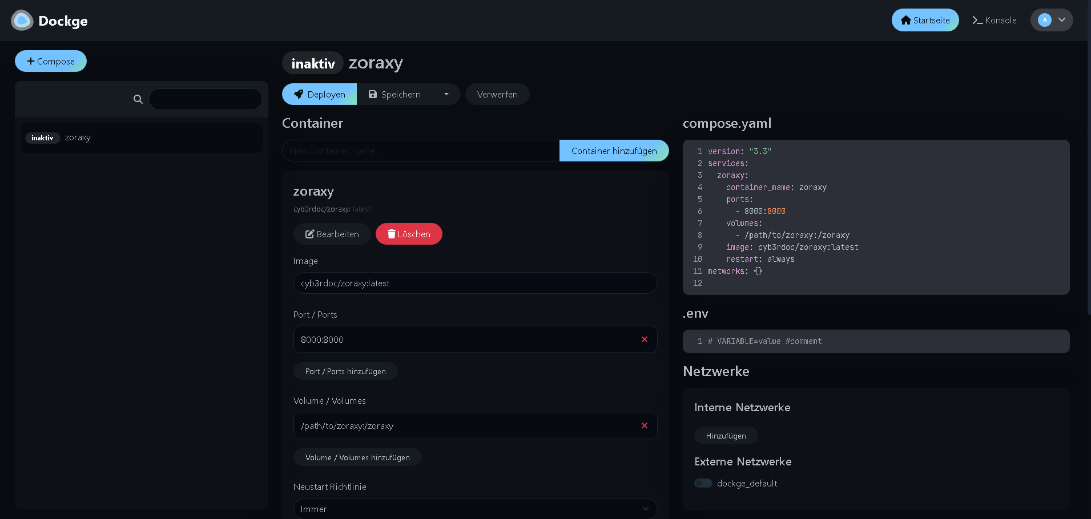Click the Image input field
The width and height of the screenshot is (1091, 519).
tap(475, 283)
